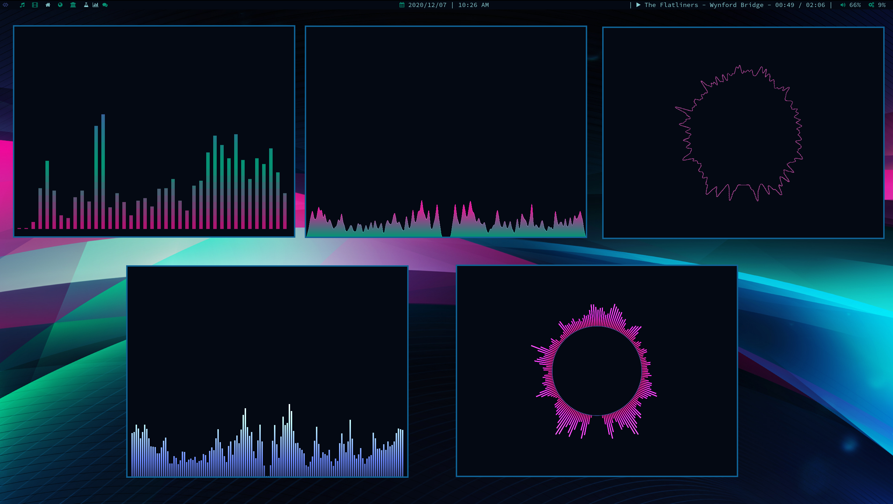This screenshot has height=504, width=893.
Task: Click the 10:26 AM clock text
Action: (473, 5)
